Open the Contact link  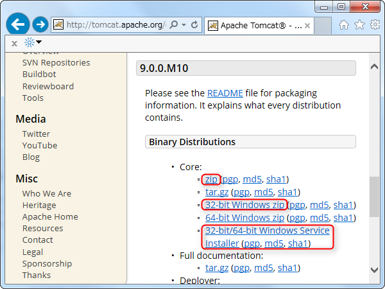[38, 240]
